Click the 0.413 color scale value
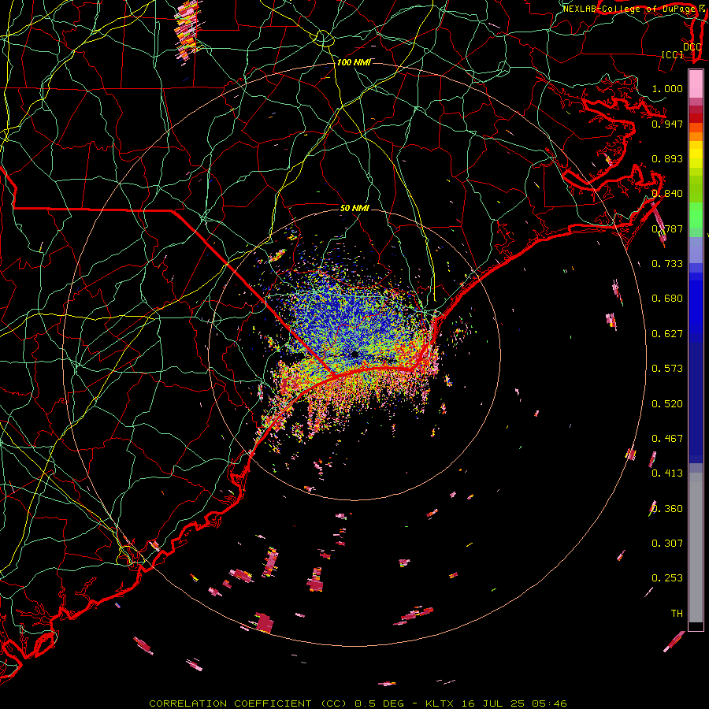Viewport: 709px width, 709px height. click(667, 473)
